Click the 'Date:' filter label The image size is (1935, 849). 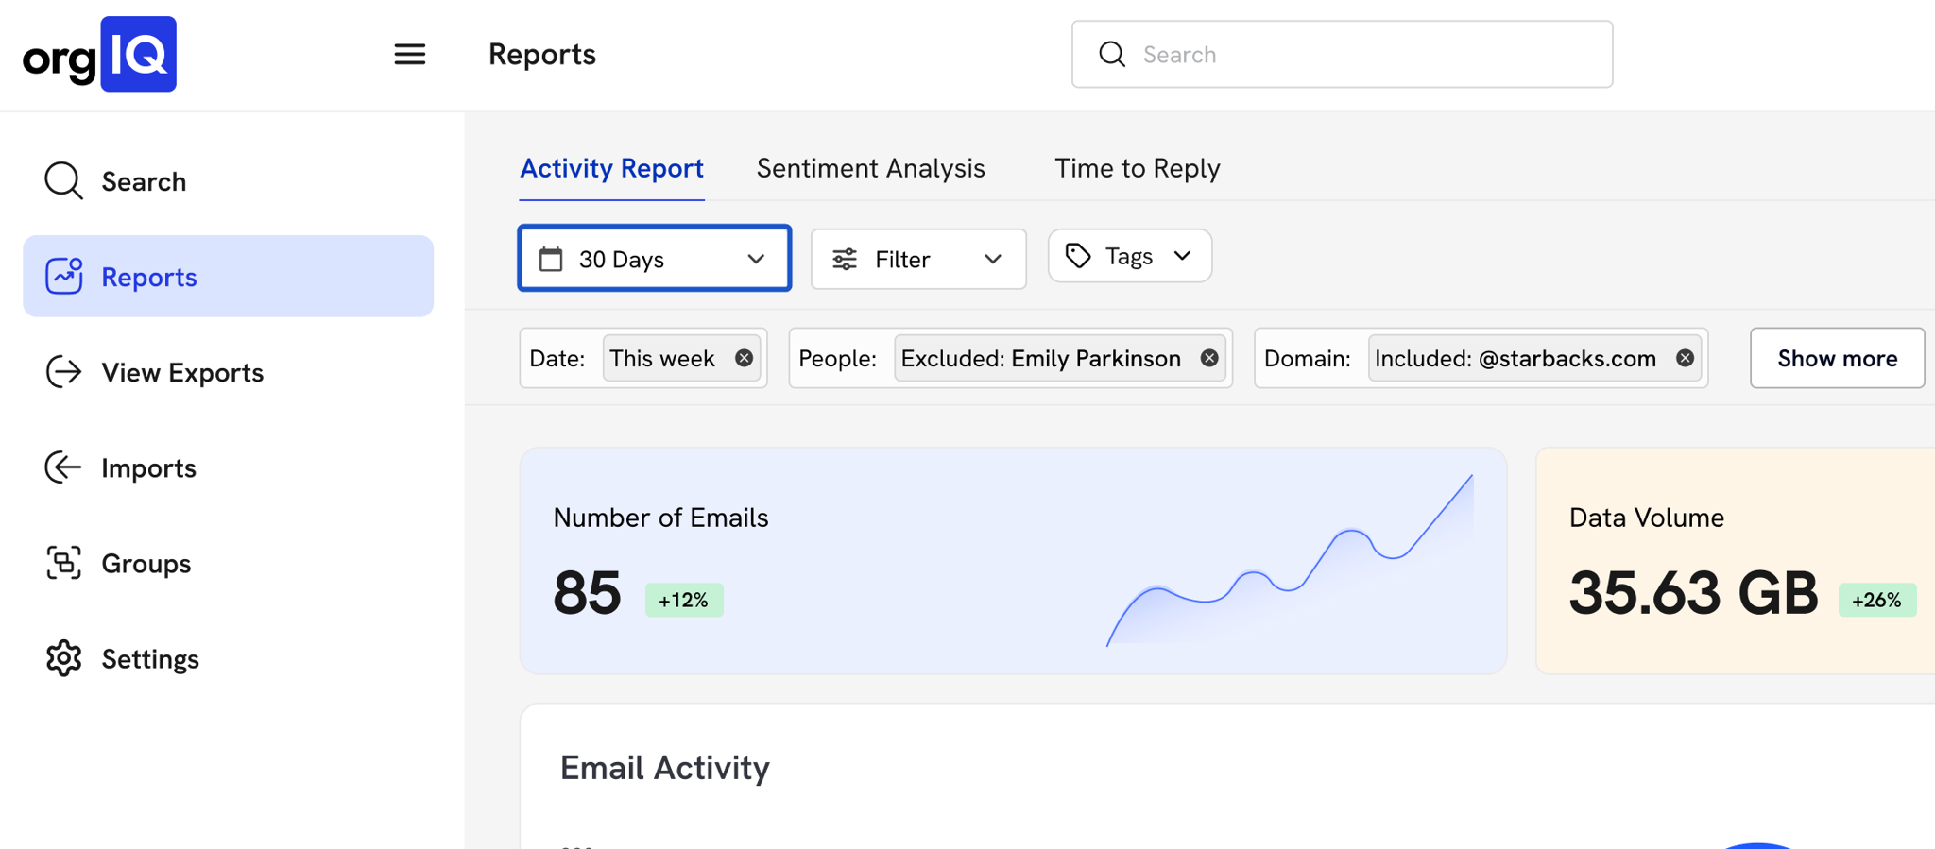557,358
